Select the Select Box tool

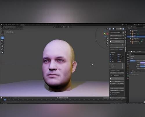(x=2, y=32)
